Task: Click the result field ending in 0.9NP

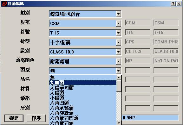Action: [150, 118]
